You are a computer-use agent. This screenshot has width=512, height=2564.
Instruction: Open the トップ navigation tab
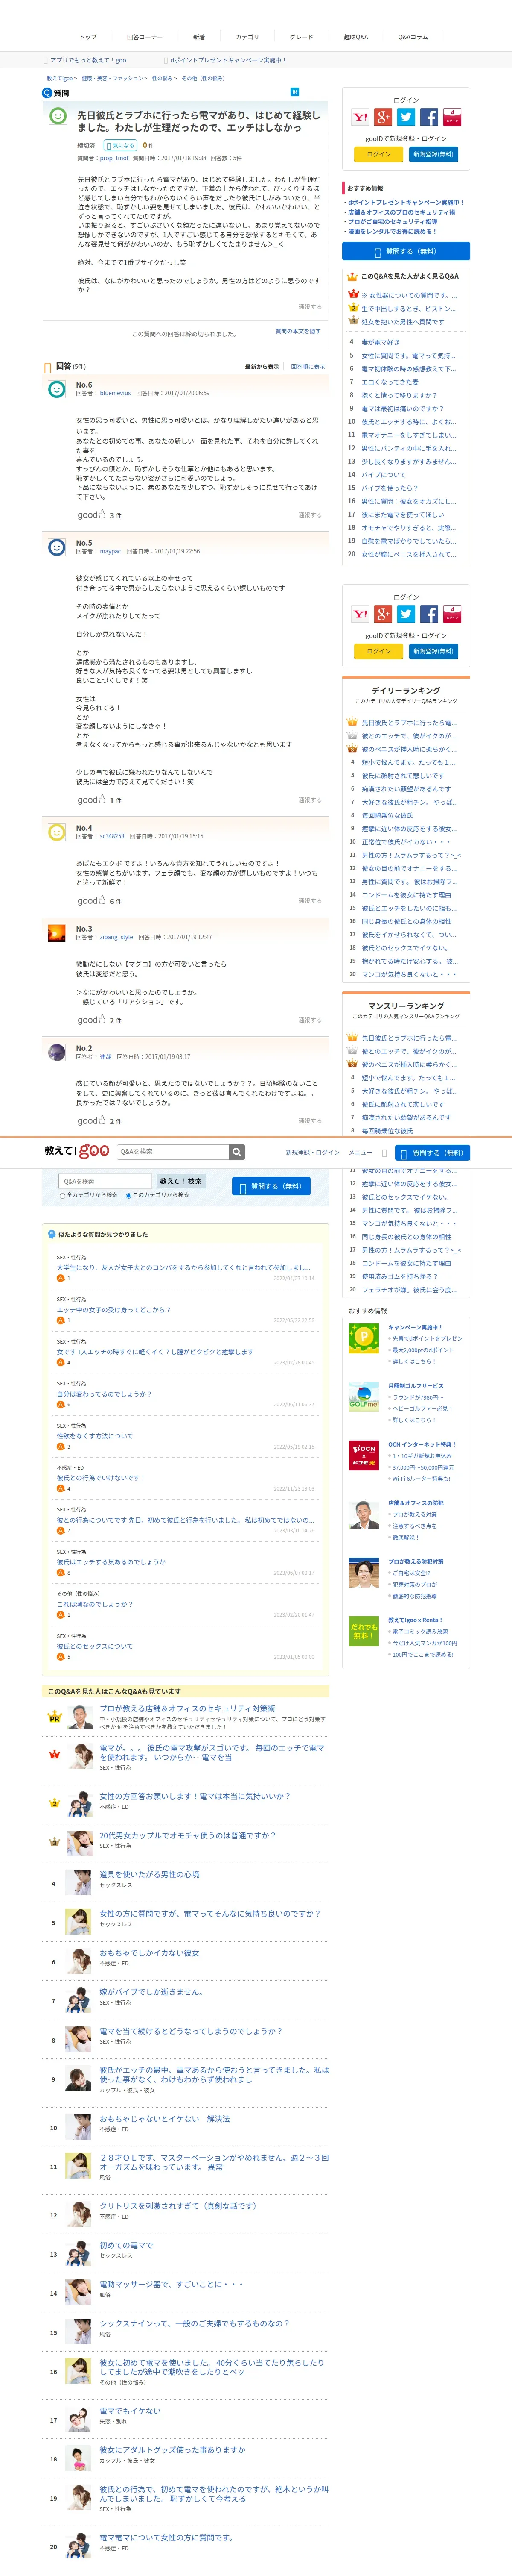click(88, 37)
